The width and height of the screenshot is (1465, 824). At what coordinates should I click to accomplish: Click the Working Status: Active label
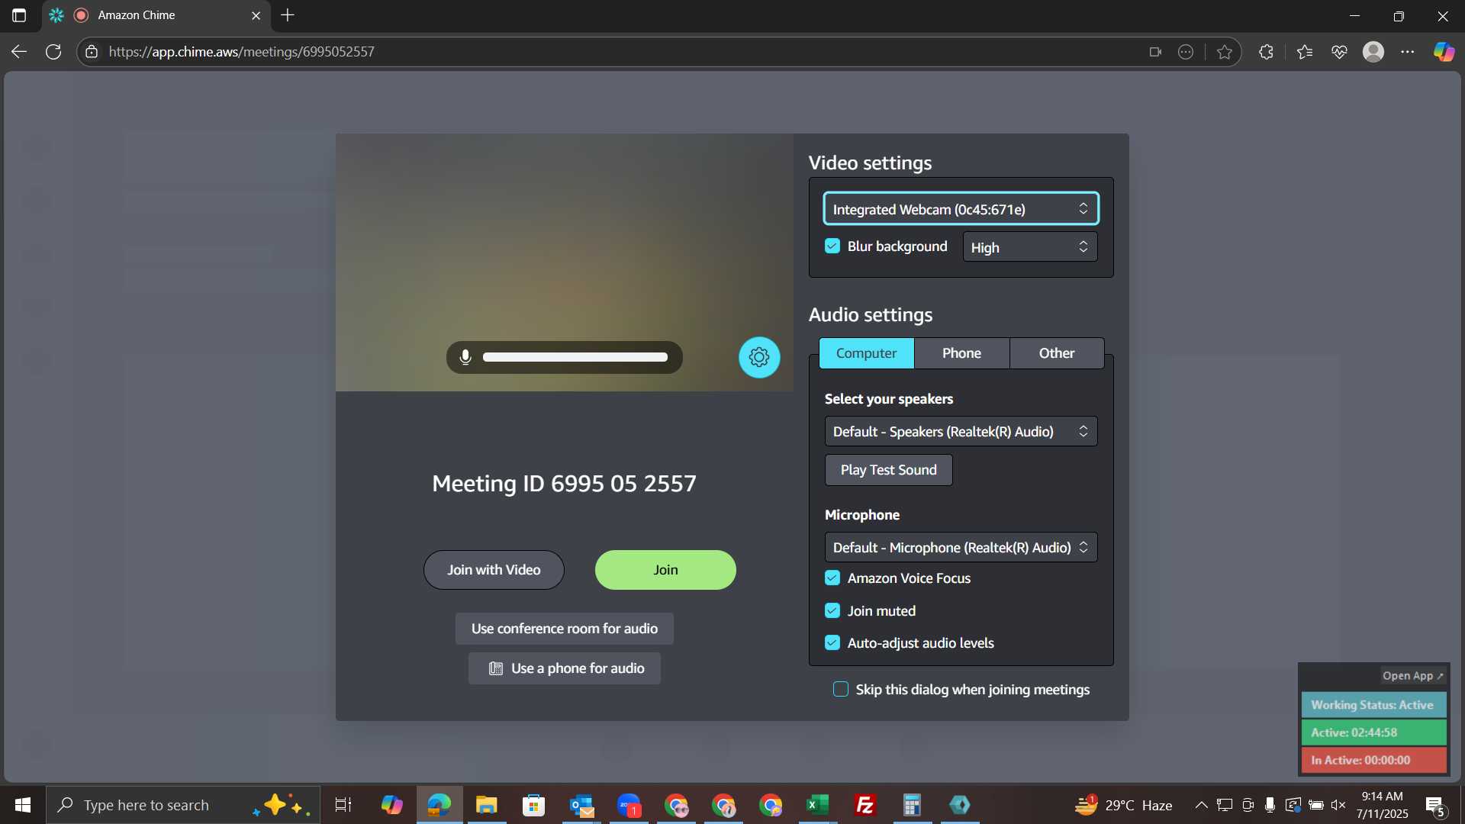pyautogui.click(x=1373, y=705)
